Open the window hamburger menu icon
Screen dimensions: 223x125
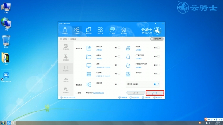156,24
